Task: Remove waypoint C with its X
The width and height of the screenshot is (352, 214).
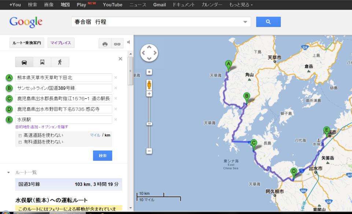Action: pyautogui.click(x=115, y=98)
